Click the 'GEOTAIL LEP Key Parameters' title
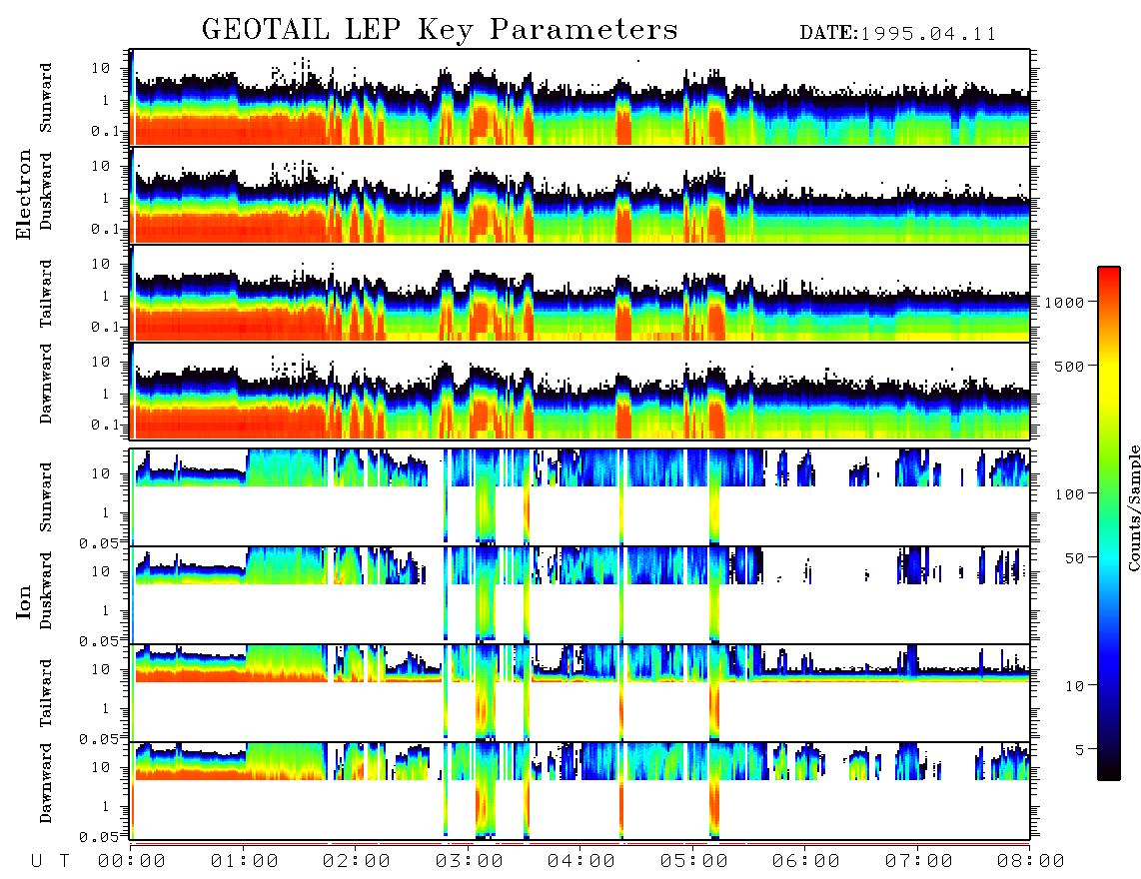The image size is (1141, 879). [x=440, y=30]
